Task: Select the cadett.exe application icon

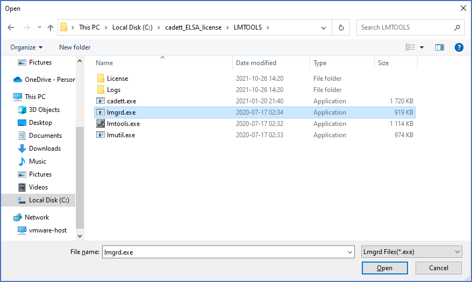Action: (100, 101)
